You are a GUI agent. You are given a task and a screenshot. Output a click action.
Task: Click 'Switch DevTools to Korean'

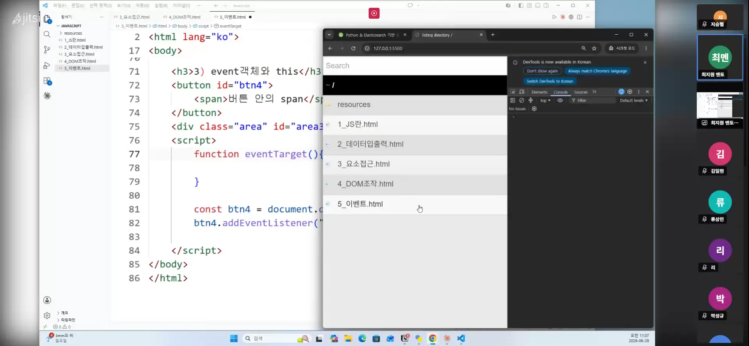550,81
